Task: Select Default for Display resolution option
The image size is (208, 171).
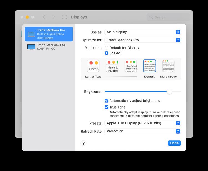Action: tap(106, 48)
